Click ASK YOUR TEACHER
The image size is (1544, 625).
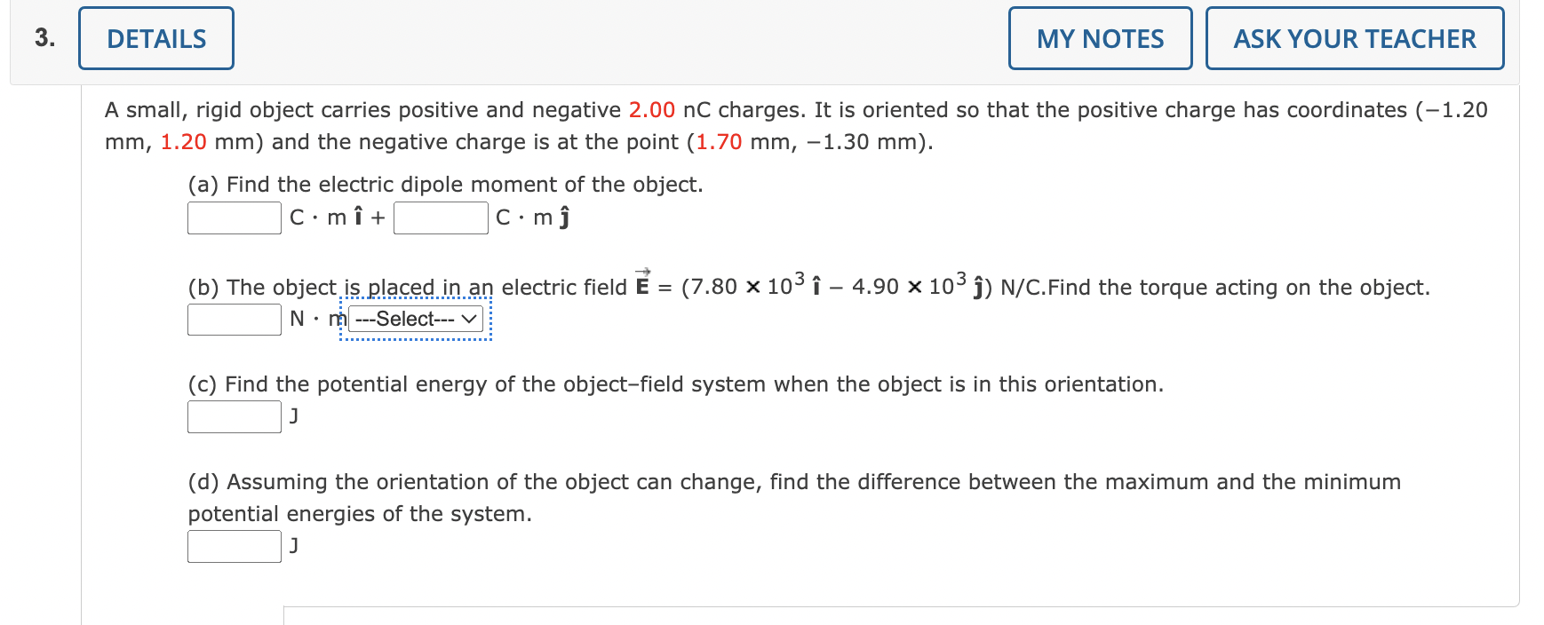point(1353,38)
